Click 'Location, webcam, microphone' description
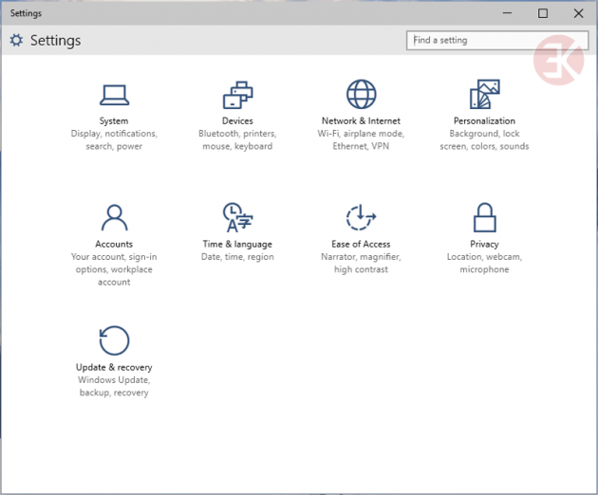 (484, 263)
